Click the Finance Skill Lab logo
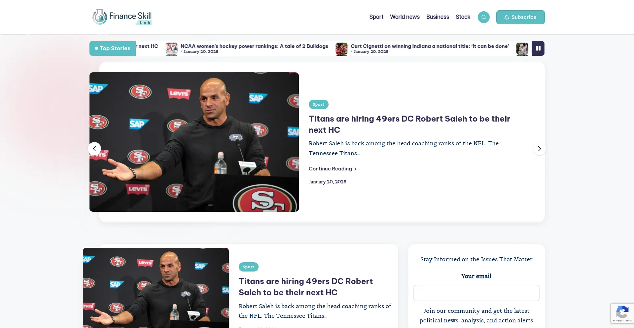634x328 pixels. 122,17
